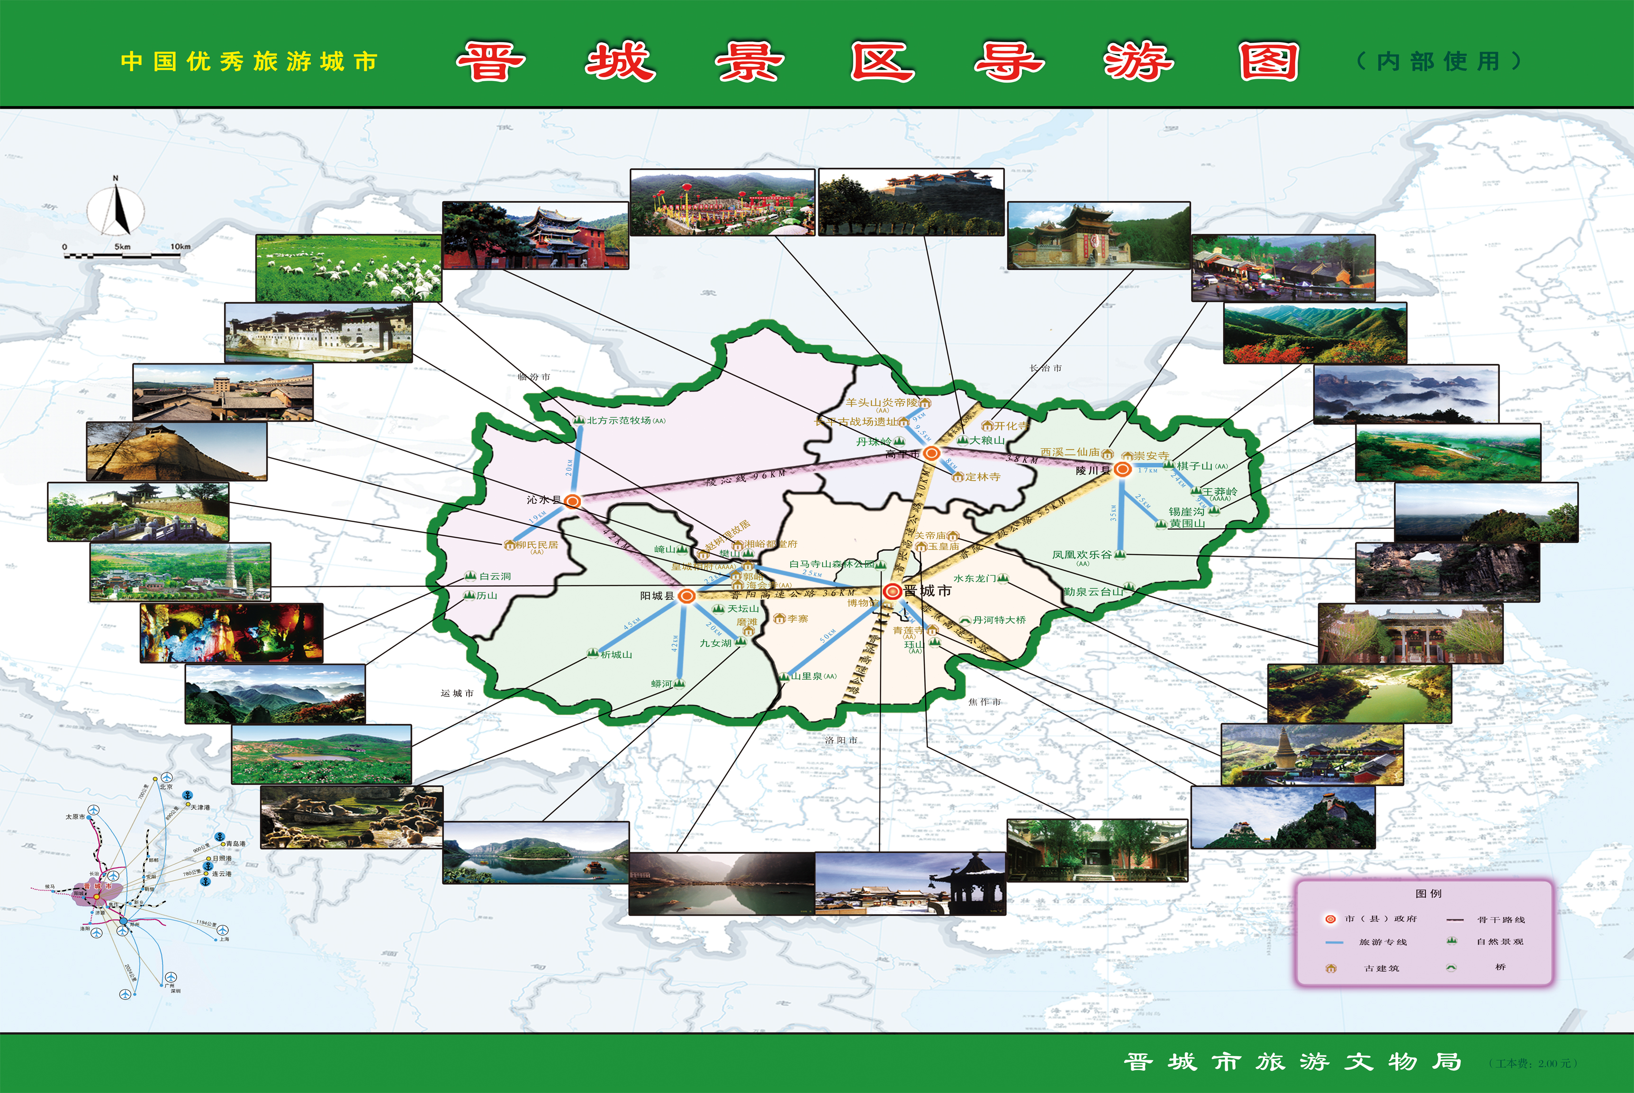Open the snowy temple rooftops photo
The height and width of the screenshot is (1093, 1634).
coord(911,884)
